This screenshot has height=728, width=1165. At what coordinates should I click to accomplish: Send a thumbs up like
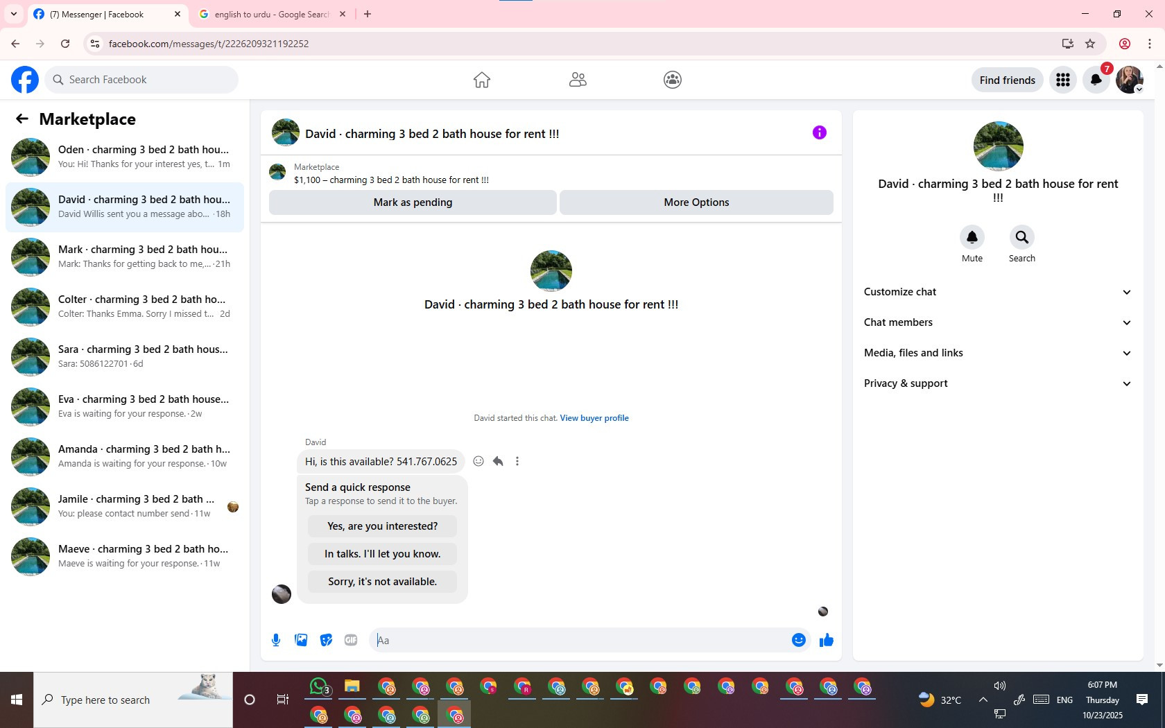[x=826, y=640]
